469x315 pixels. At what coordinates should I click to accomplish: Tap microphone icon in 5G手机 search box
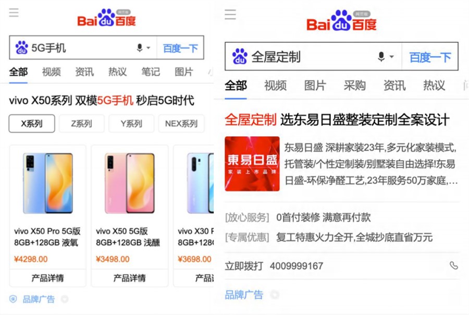[139, 47]
